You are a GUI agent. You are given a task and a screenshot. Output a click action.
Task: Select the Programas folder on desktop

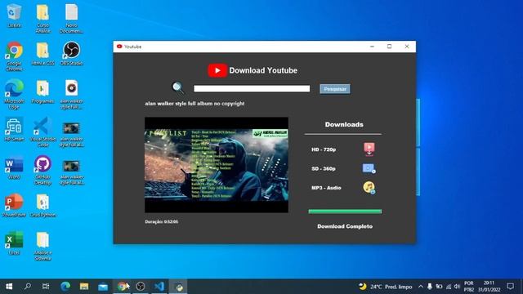tap(42, 91)
